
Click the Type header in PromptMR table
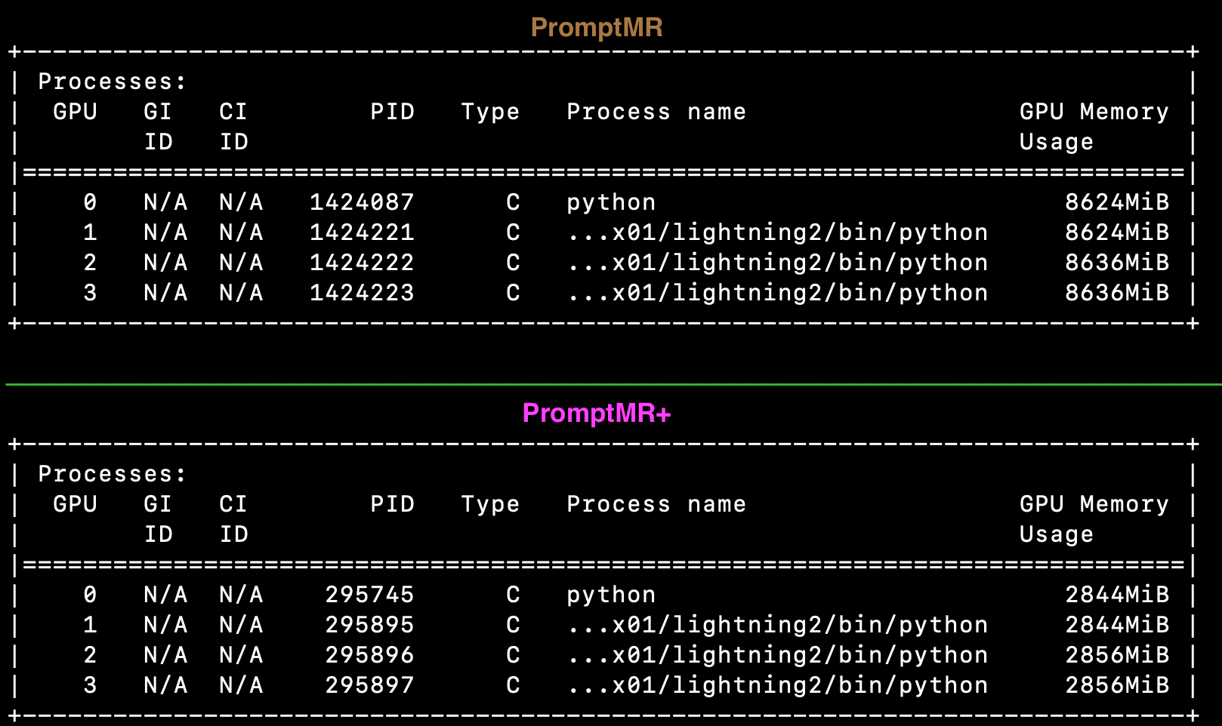coord(490,112)
